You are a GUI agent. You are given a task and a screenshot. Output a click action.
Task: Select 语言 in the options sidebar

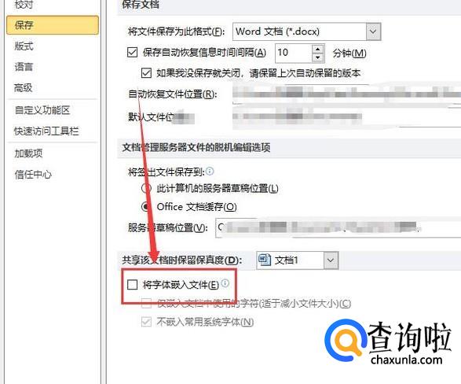tap(24, 67)
